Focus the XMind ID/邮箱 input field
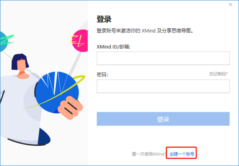The height and width of the screenshot is (166, 239). point(163,58)
